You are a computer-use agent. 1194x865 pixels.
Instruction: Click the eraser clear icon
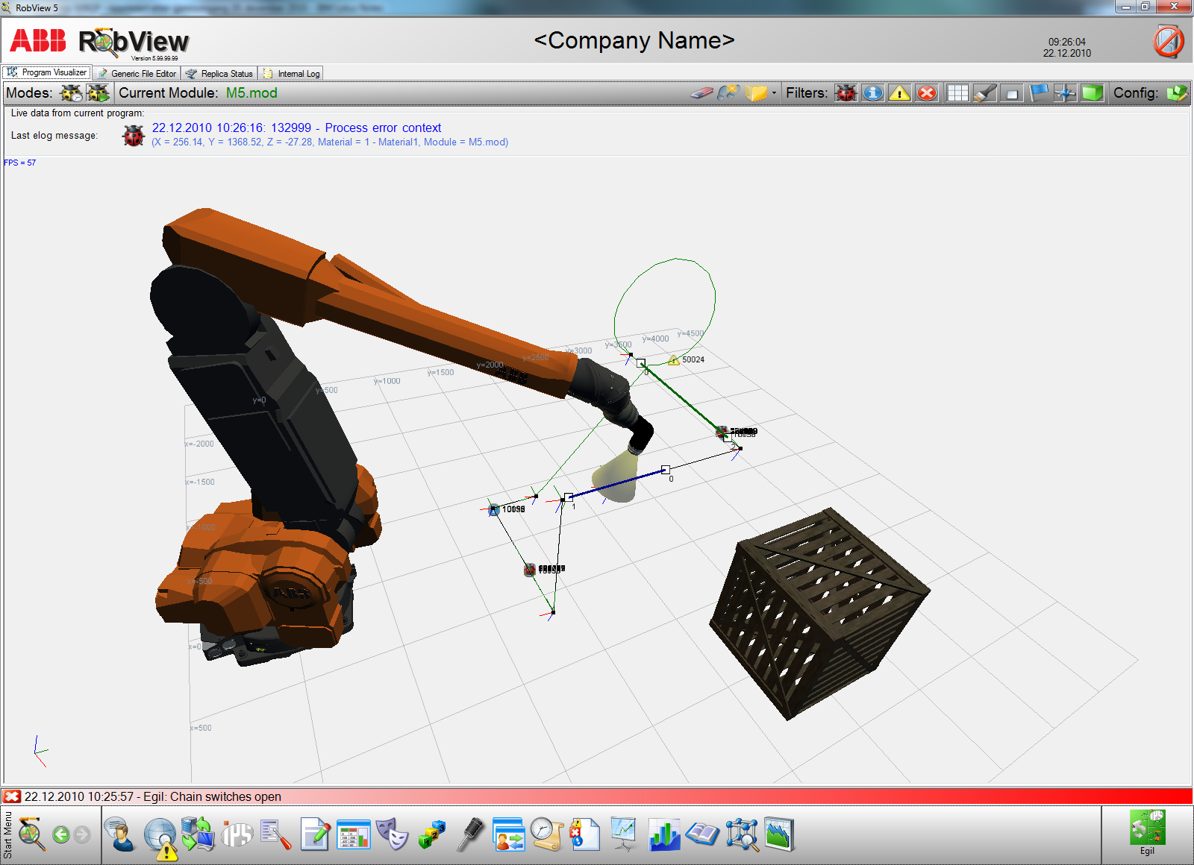click(701, 93)
